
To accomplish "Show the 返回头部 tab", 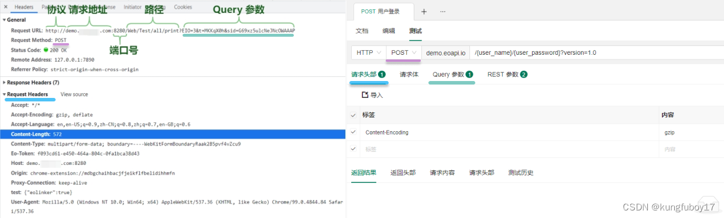I will (x=403, y=173).
